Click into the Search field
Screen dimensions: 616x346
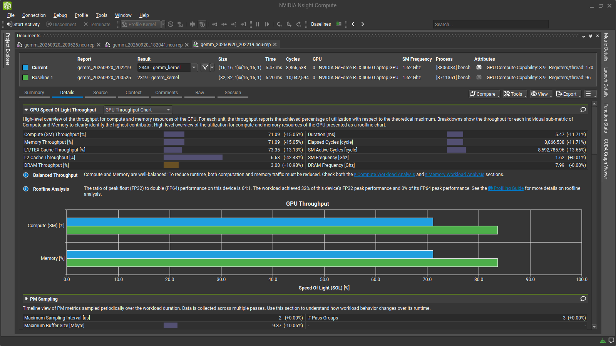[490, 24]
